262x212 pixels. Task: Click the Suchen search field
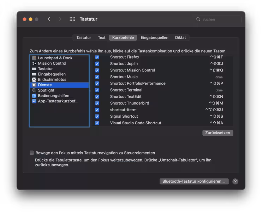tap(219, 19)
